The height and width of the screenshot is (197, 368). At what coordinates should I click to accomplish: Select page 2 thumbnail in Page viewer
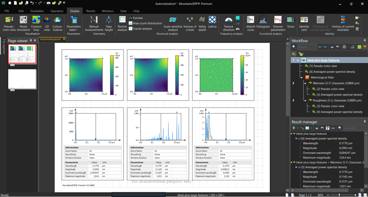coord(22,78)
